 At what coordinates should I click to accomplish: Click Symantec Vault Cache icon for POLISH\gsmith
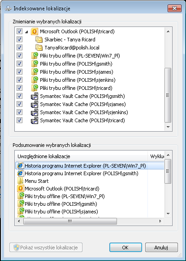click(x=35, y=96)
